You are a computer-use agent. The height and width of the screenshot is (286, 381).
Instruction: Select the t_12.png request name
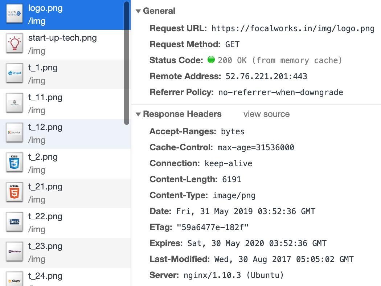[x=45, y=127]
